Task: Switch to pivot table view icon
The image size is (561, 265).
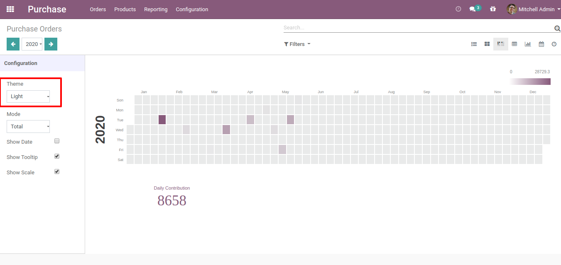Action: click(x=514, y=44)
